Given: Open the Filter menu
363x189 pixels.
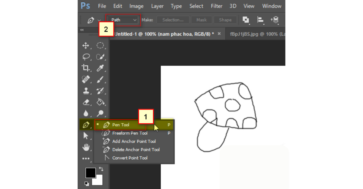Looking at the screenshot, I should tap(217, 6).
